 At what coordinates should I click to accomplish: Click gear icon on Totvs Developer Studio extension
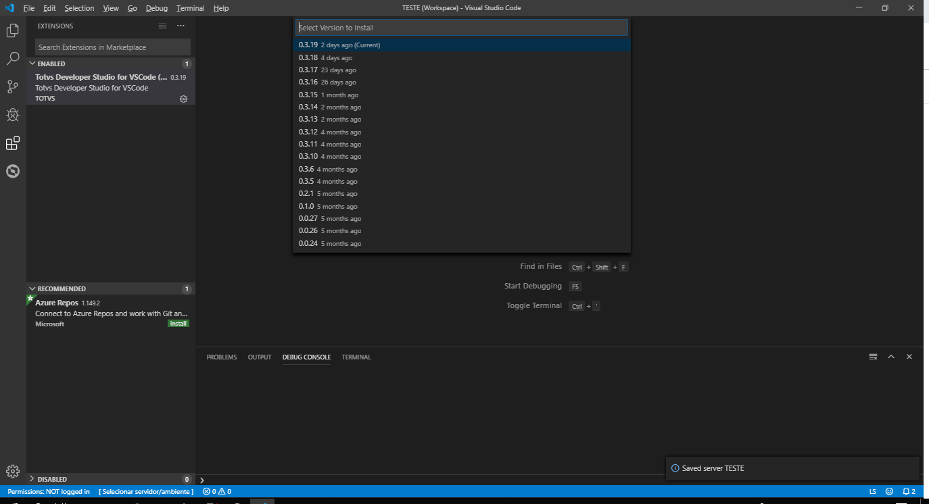click(x=183, y=99)
